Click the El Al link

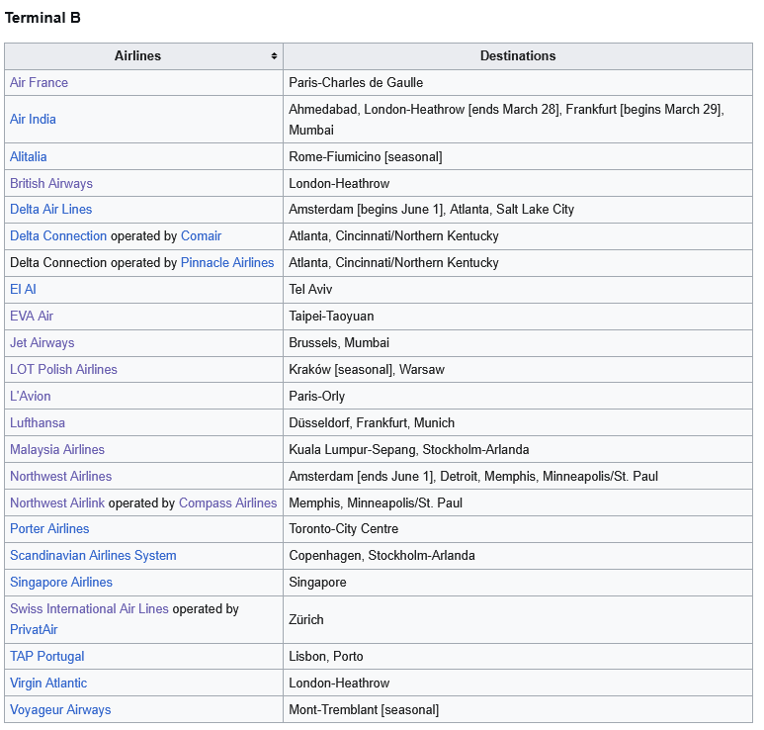(23, 290)
